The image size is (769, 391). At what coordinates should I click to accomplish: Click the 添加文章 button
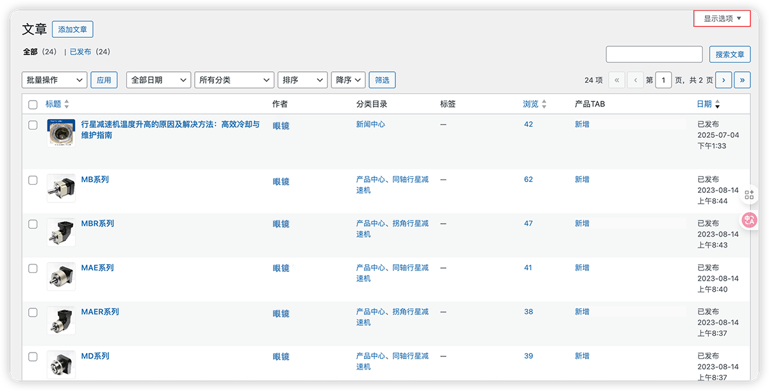[72, 29]
